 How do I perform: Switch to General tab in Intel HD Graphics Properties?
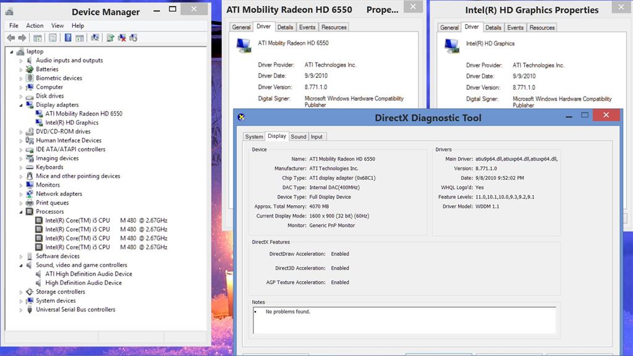(x=449, y=27)
